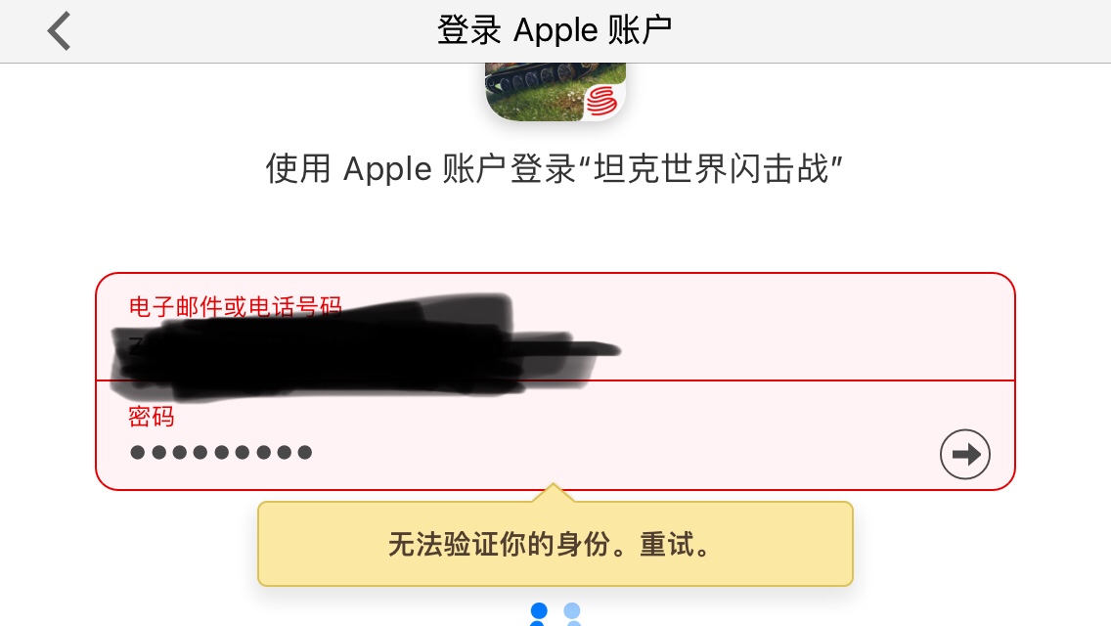Tap the 登录 Apple 账户 page title

click(555, 30)
